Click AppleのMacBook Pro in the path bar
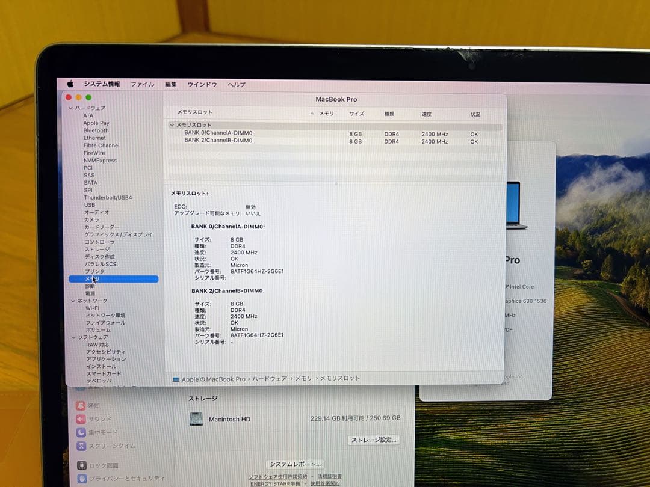The height and width of the screenshot is (487, 650). (209, 379)
